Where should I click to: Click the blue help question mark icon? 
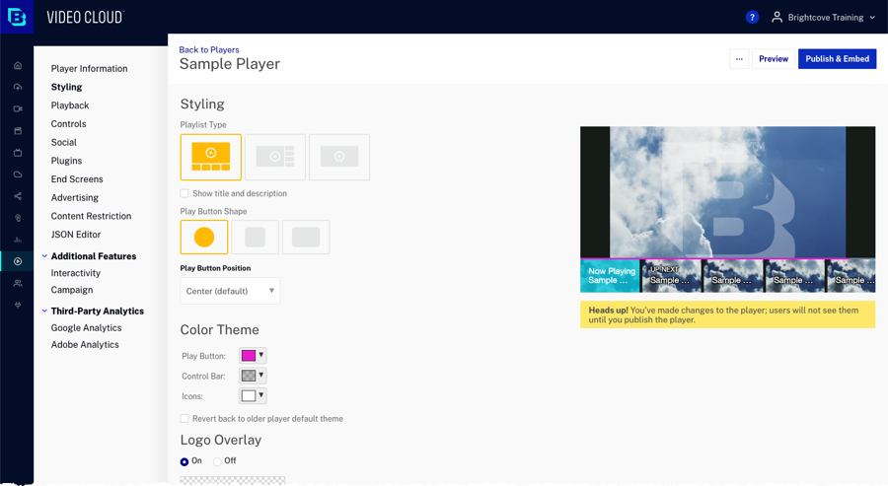752,17
